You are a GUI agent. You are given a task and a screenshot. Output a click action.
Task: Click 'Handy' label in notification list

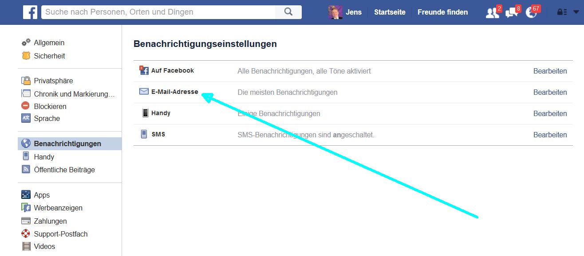click(161, 113)
